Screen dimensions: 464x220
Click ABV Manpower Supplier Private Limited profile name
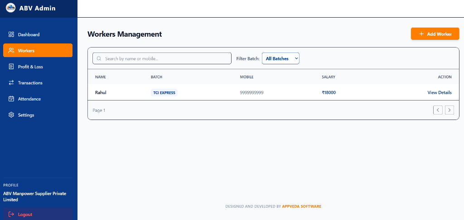click(x=34, y=196)
